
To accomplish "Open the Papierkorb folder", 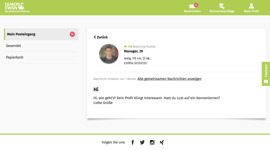I will click(x=41, y=57).
